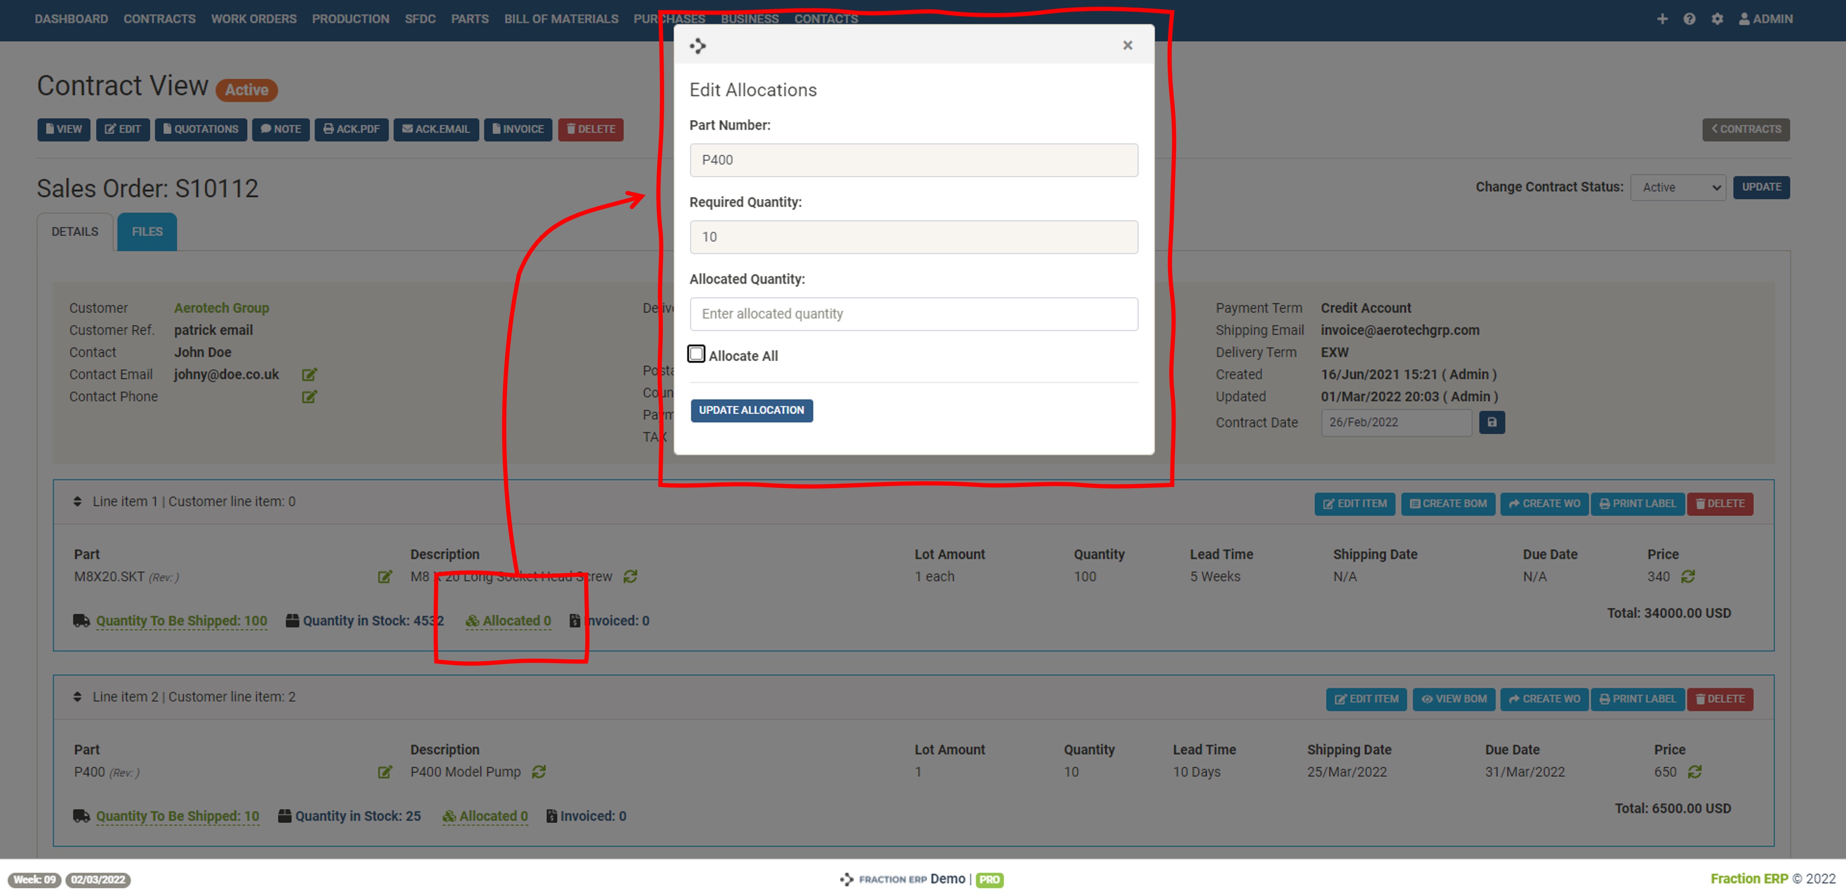
Task: Collapse Line item 1 using sort arrows
Action: click(77, 502)
